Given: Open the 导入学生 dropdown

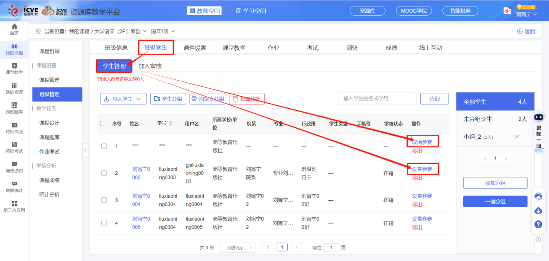Looking at the screenshot, I should 123,98.
